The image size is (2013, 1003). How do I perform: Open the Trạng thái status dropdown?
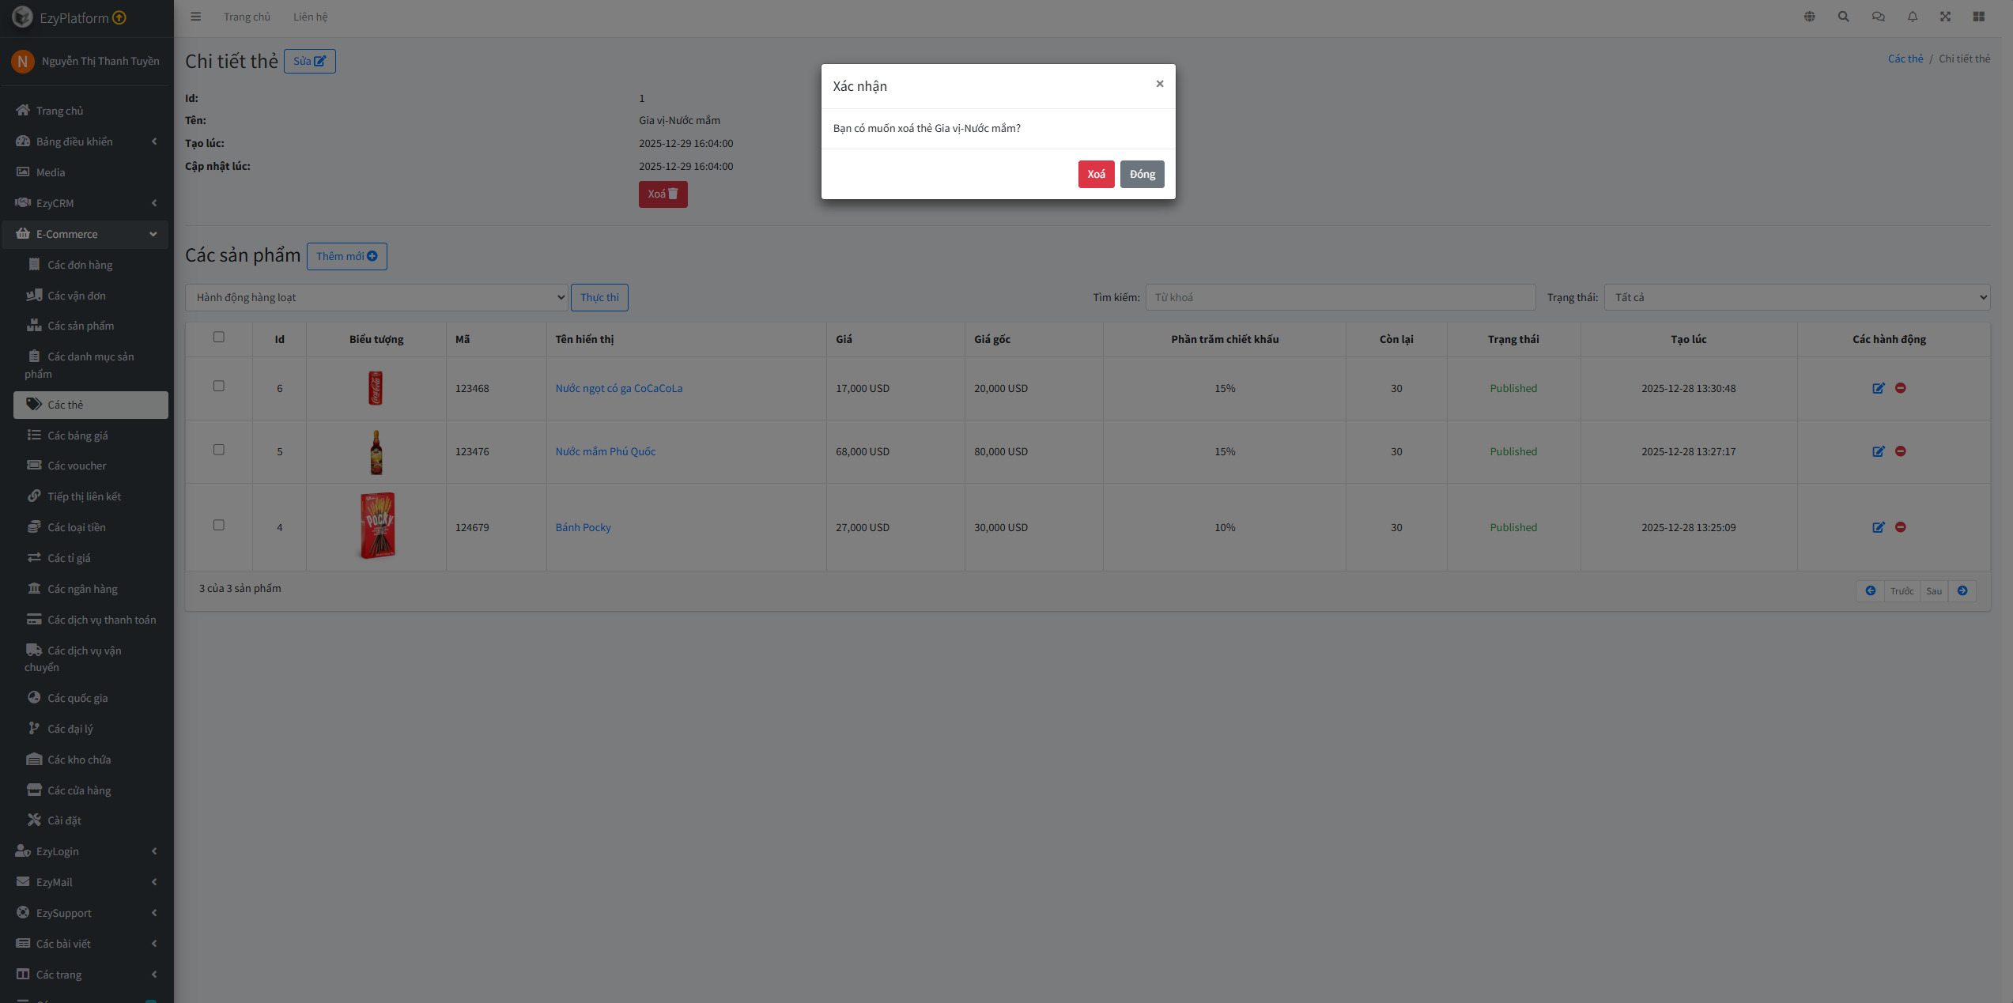tap(1796, 298)
